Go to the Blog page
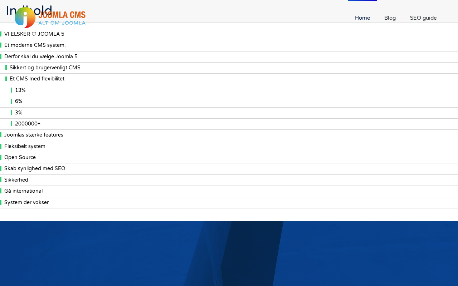This screenshot has width=458, height=286. (390, 18)
